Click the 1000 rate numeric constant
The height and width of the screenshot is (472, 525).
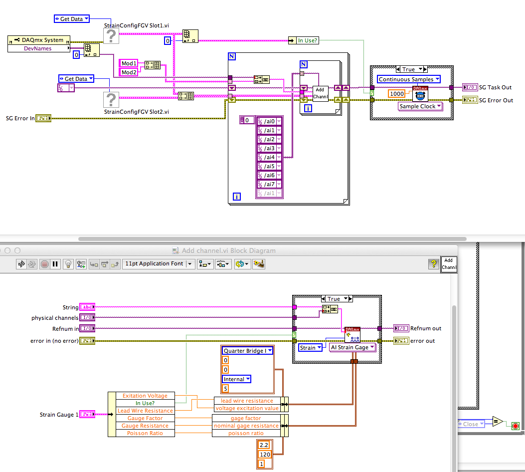pos(397,94)
